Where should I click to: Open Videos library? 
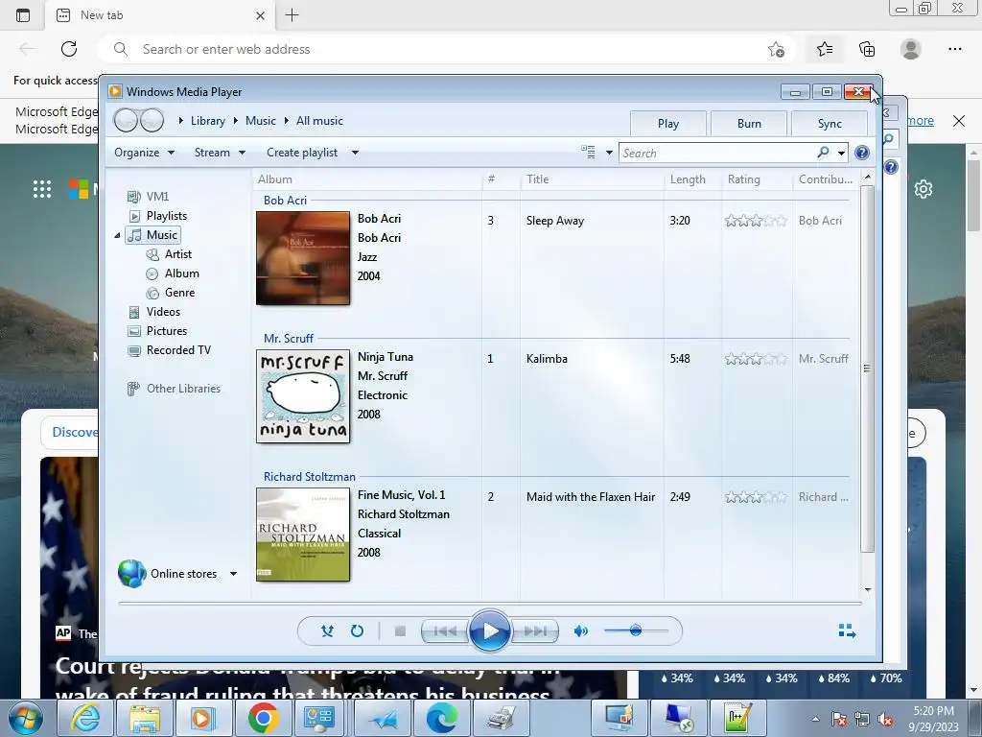[163, 312]
